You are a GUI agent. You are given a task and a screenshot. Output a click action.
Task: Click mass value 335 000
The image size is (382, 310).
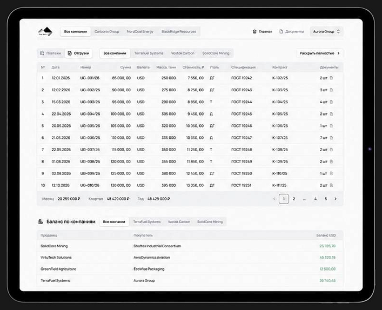pos(169,138)
